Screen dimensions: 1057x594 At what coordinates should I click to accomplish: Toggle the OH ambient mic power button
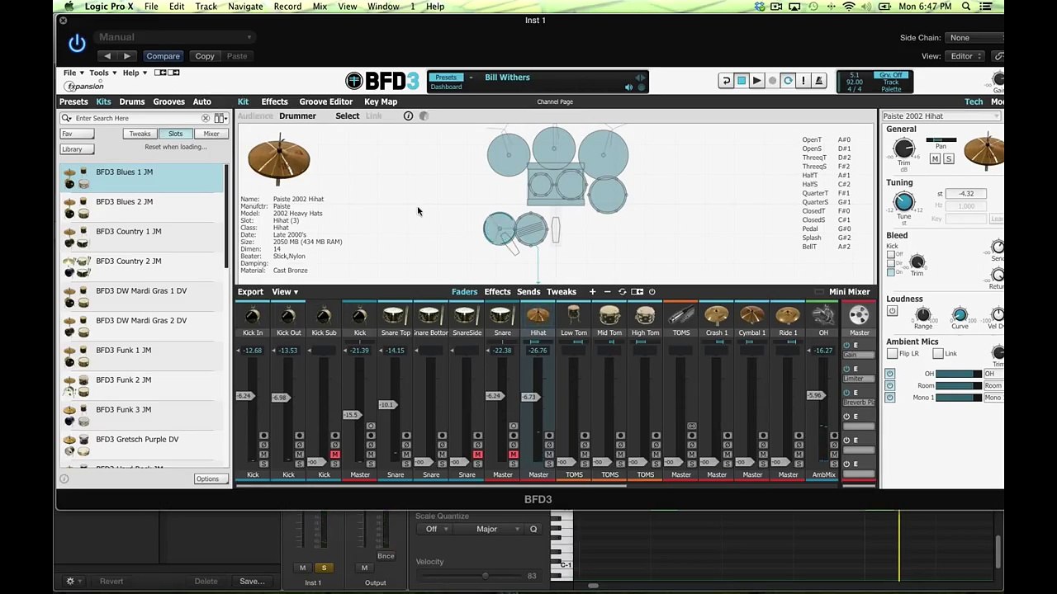(x=889, y=374)
